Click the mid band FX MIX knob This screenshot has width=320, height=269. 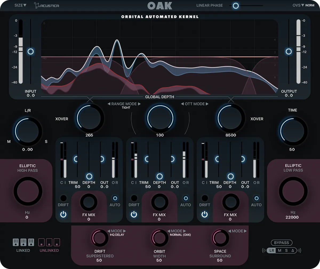point(159,202)
